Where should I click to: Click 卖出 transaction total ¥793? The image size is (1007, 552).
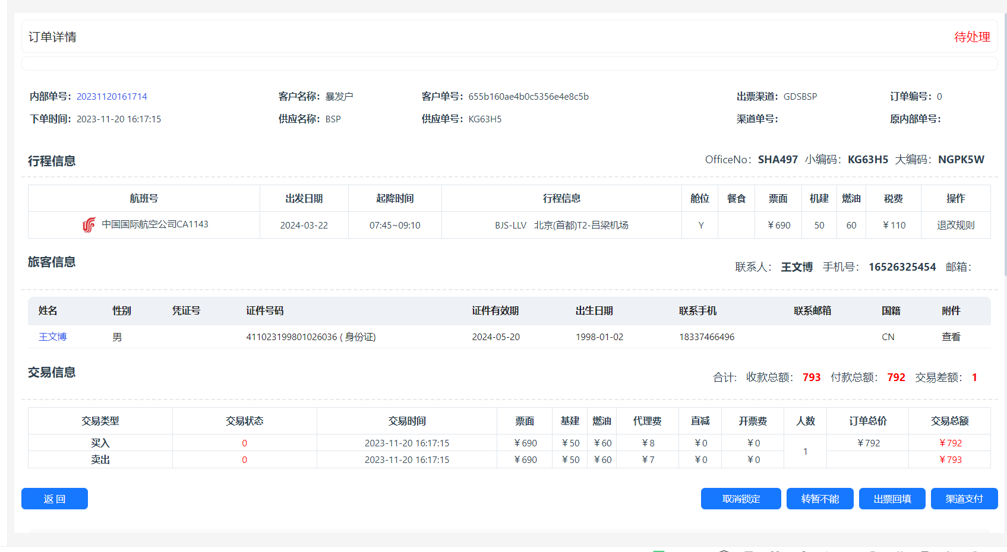(x=950, y=459)
